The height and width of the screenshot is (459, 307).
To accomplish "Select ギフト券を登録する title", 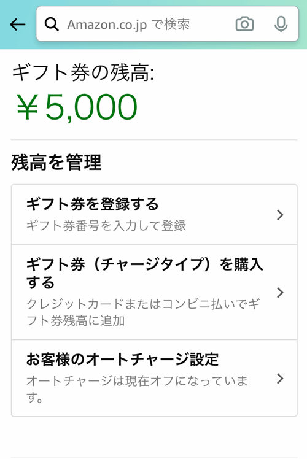I will point(92,204).
